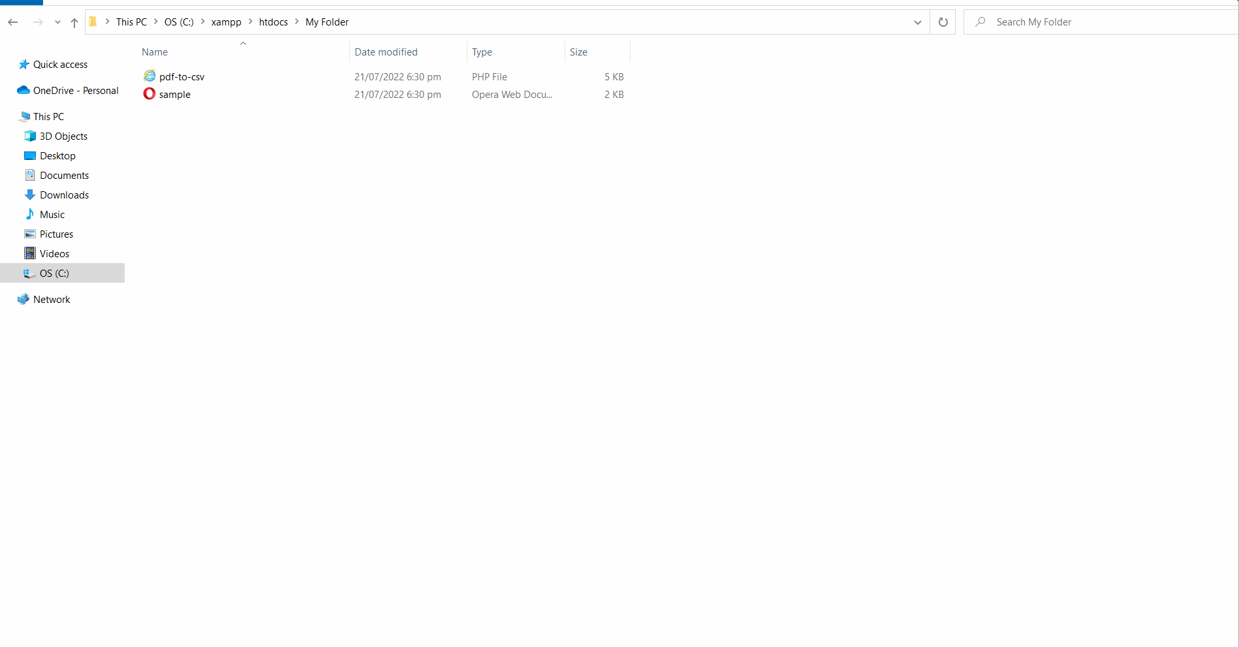
Task: Go up one folder level arrow
Action: click(74, 22)
